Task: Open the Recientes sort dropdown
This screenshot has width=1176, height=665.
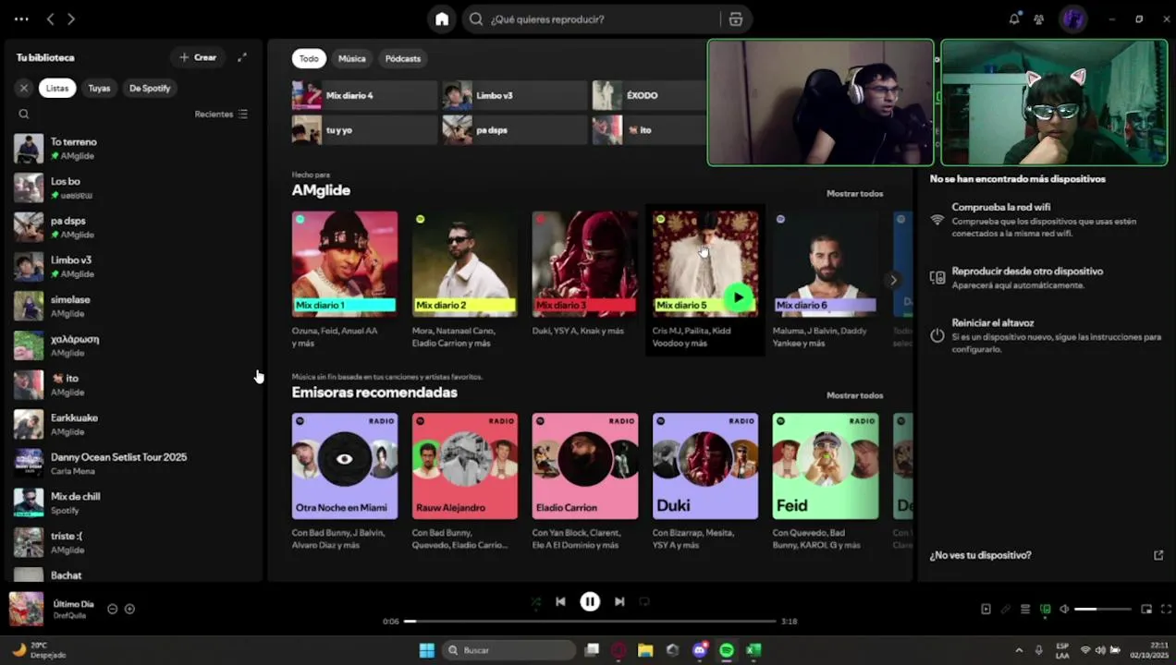Action: point(221,115)
